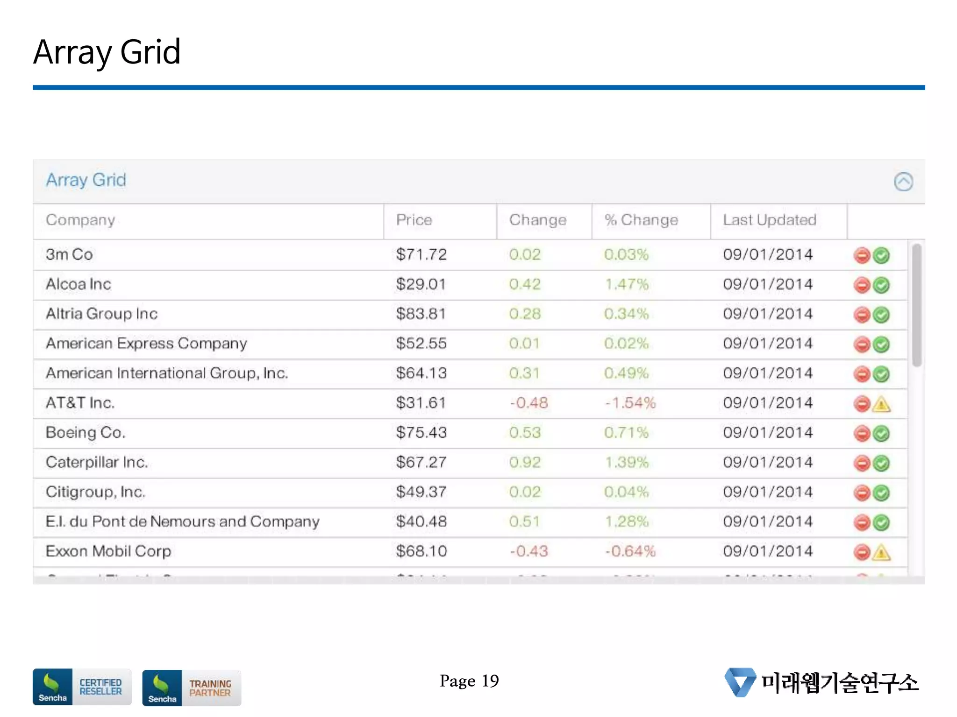Sort by the Change column header
The height and width of the screenshot is (717, 957).
click(x=537, y=220)
